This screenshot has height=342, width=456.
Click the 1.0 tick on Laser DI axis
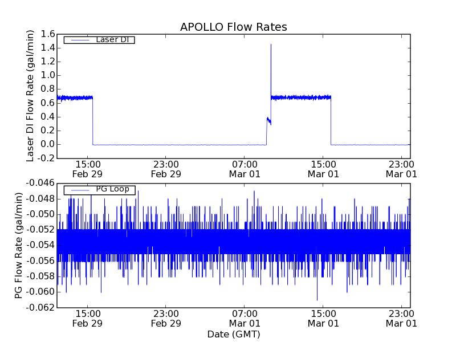click(x=48, y=75)
